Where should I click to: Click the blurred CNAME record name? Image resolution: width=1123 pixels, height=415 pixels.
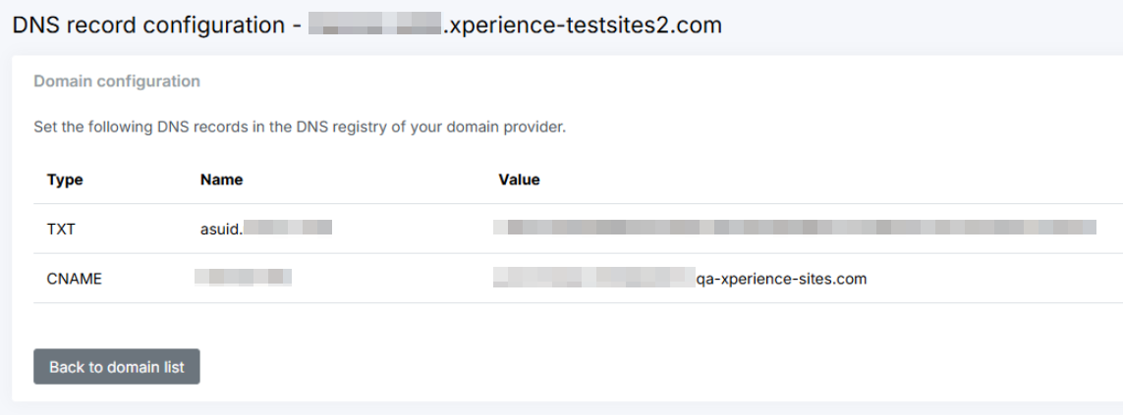coord(243,278)
